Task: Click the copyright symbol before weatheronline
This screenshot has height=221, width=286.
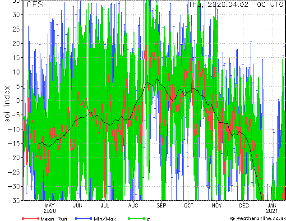Action: [232, 219]
